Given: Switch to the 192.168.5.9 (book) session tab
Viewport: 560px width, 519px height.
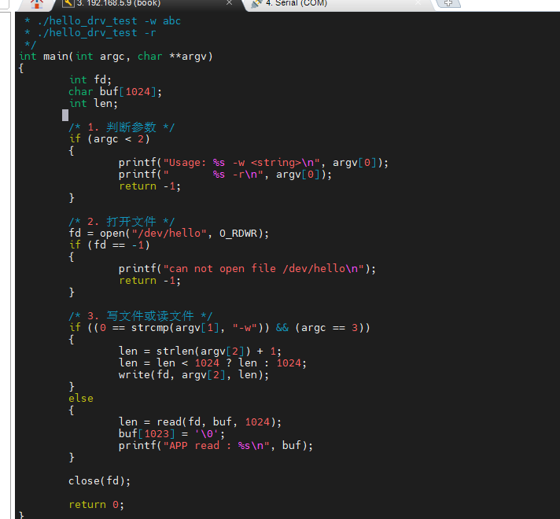Looking at the screenshot, I should (146, 4).
